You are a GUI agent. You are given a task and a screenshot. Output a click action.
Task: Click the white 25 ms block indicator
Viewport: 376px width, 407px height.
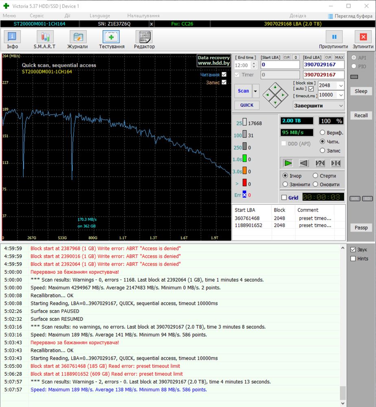[x=245, y=123]
